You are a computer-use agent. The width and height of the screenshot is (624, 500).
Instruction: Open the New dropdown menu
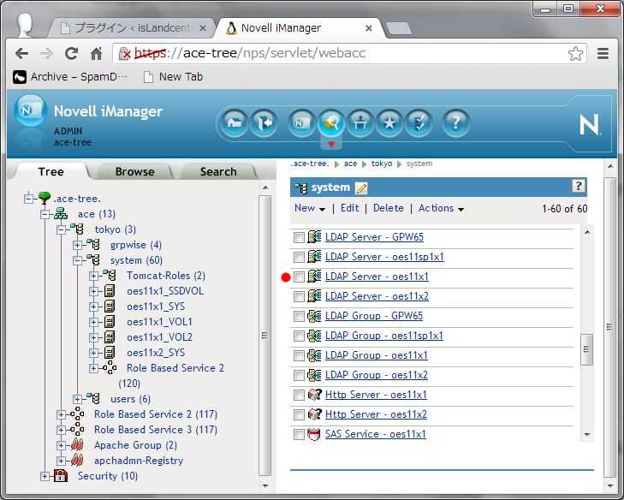pyautogui.click(x=310, y=208)
